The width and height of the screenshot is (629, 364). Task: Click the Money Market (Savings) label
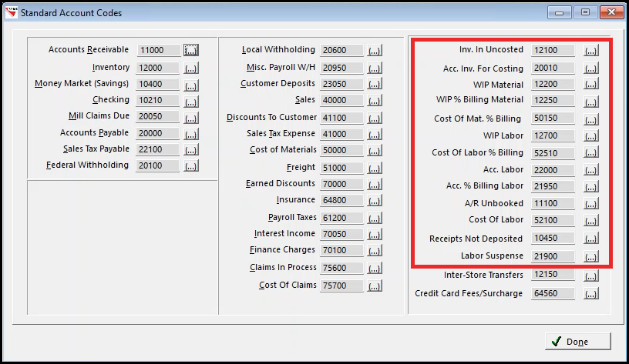tap(82, 83)
